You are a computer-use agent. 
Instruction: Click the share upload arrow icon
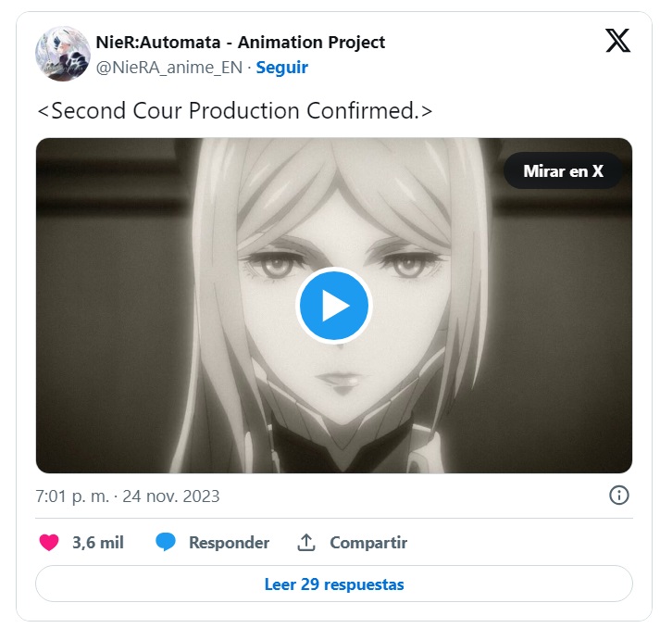pyautogui.click(x=306, y=542)
